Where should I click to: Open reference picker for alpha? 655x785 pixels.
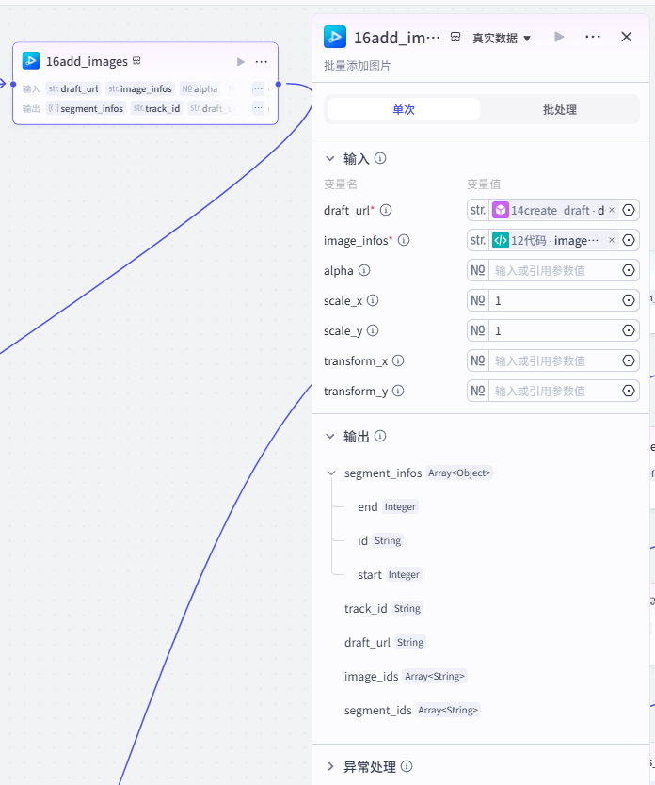(629, 270)
